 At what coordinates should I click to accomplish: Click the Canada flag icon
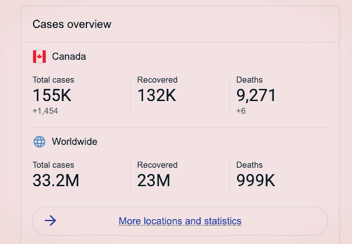39,57
